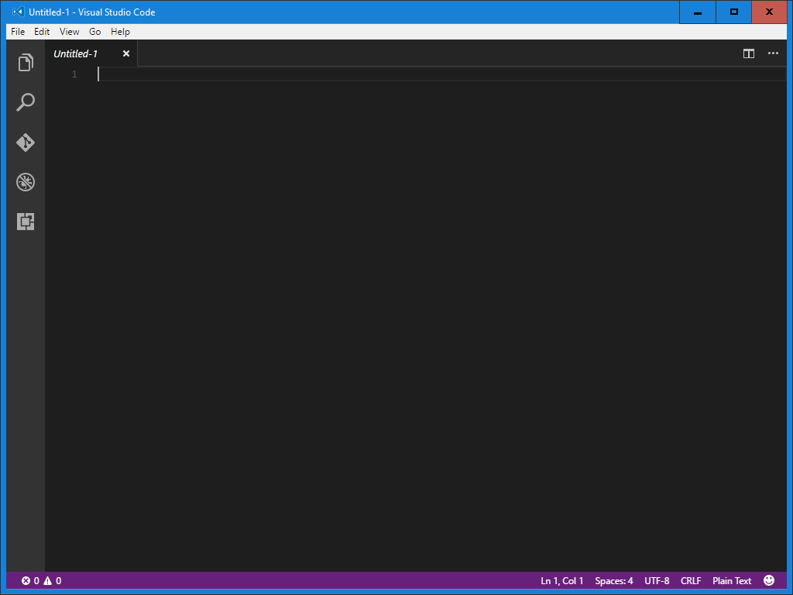The height and width of the screenshot is (595, 793).
Task: Select the Untitled-1 tab
Action: pos(76,53)
